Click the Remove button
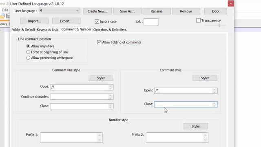The image size is (261, 147). pos(186,11)
